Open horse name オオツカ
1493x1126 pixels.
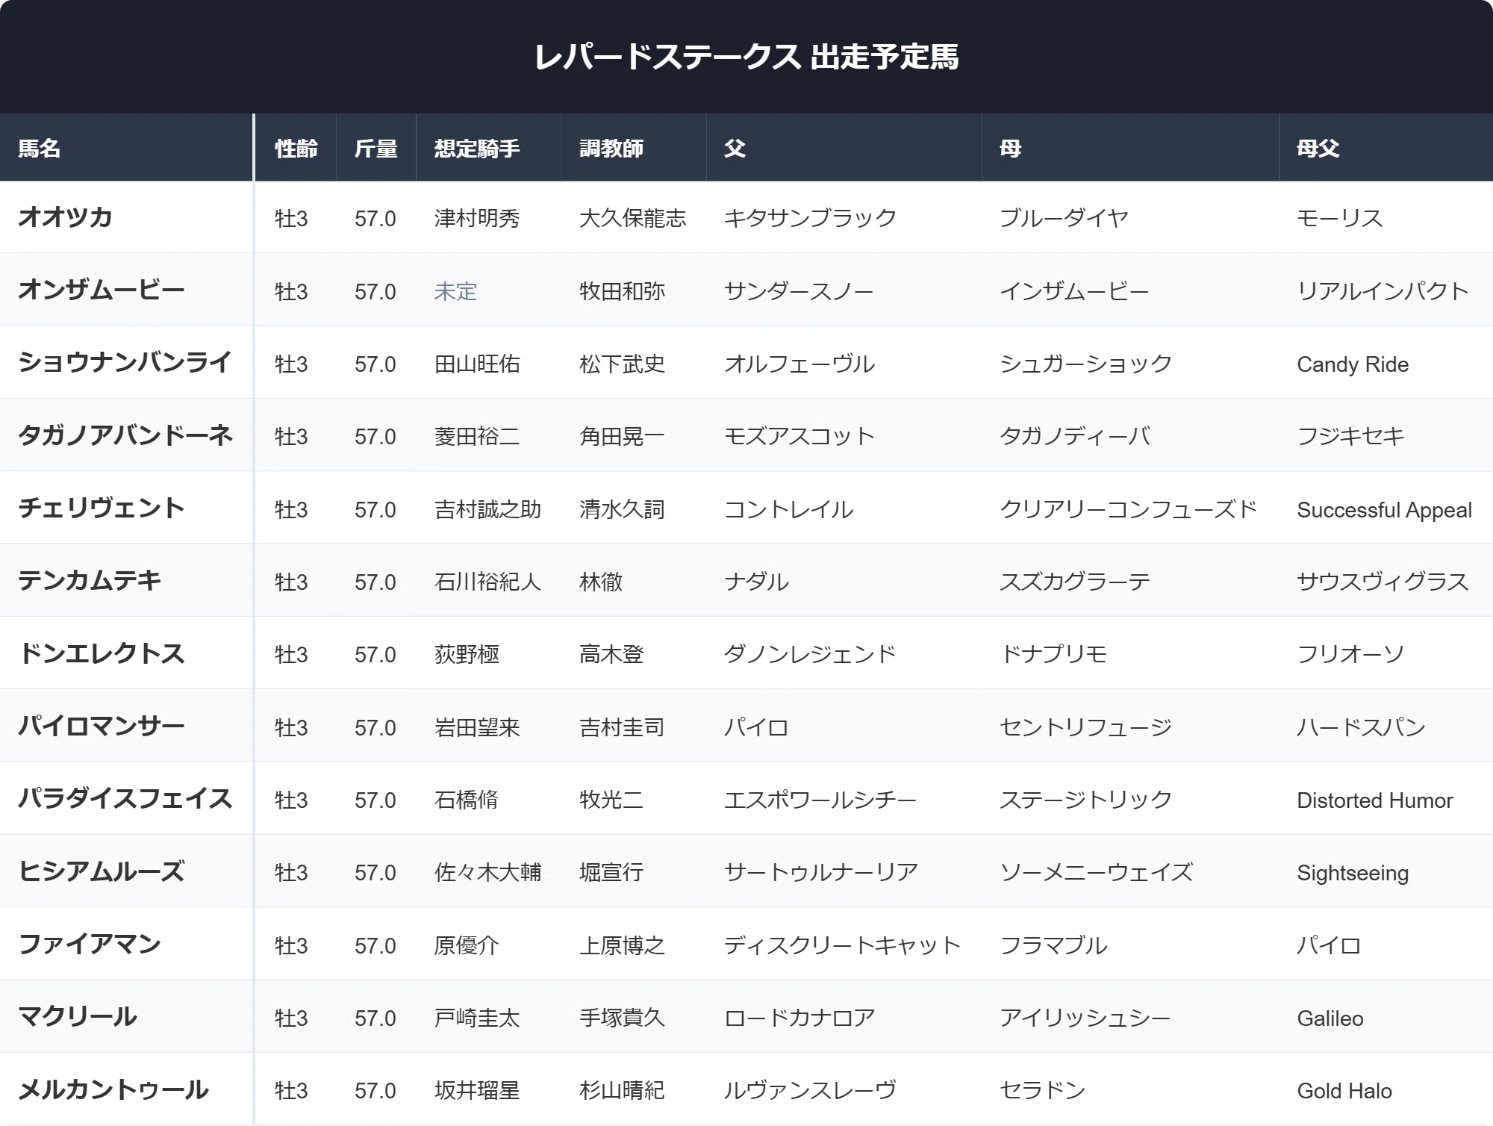coord(65,217)
